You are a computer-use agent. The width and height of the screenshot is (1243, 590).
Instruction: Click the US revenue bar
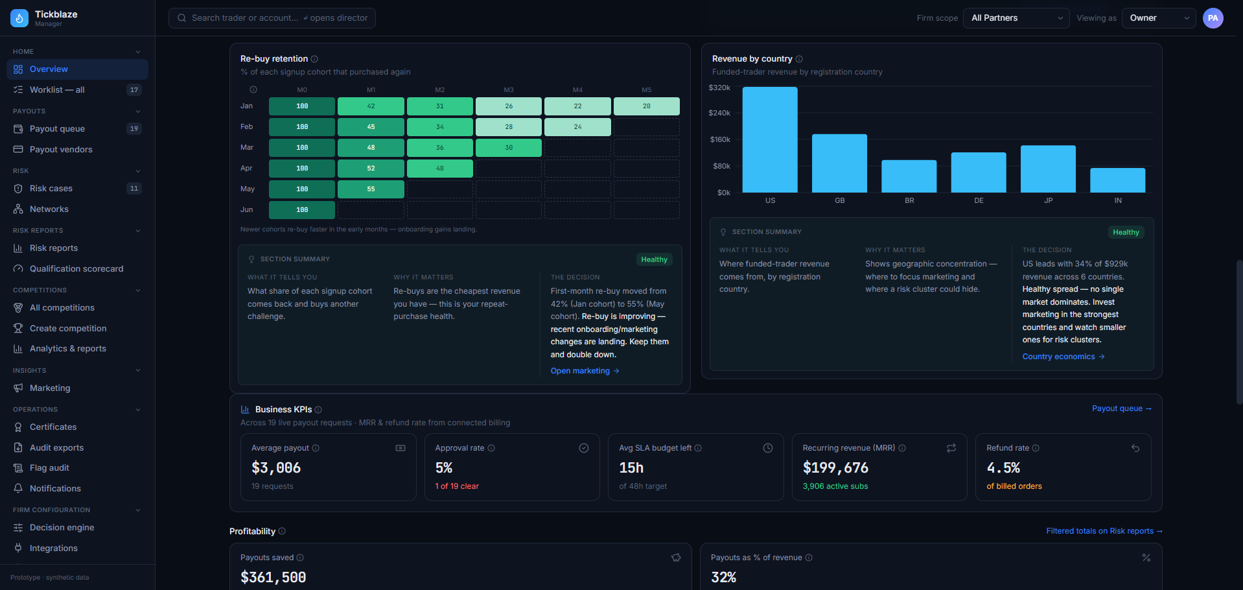[770, 139]
